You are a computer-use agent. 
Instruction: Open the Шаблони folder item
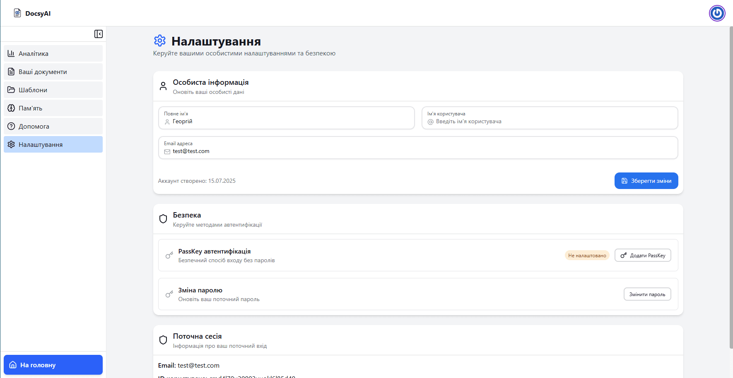[53, 90]
